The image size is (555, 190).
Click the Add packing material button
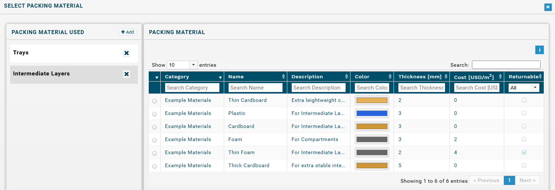(x=128, y=32)
